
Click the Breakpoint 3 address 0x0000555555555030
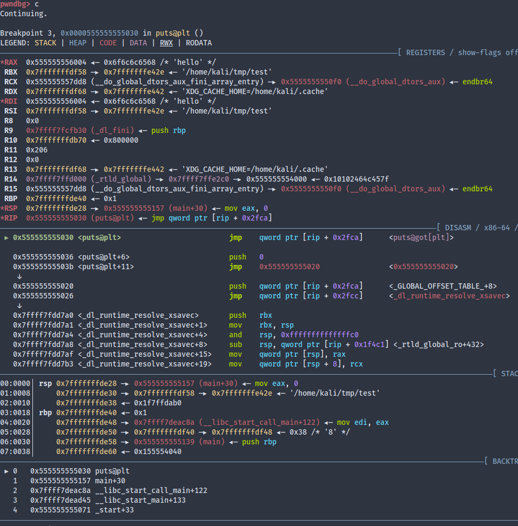click(99, 33)
